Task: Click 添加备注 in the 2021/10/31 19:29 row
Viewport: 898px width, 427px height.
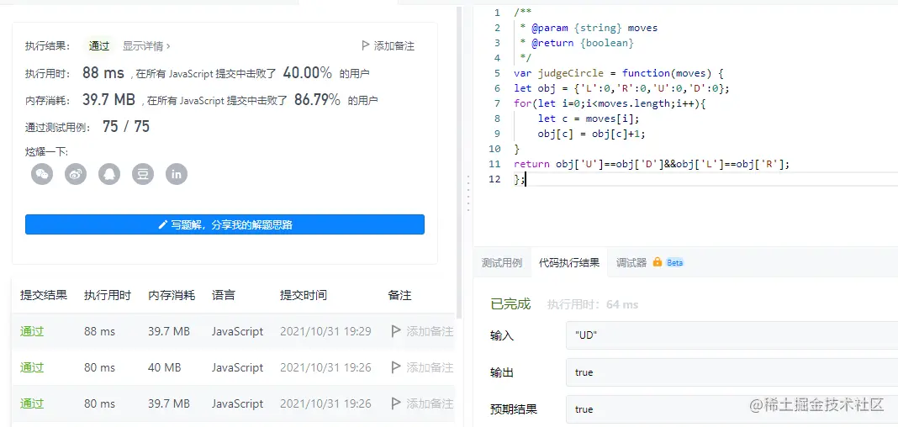Action: click(x=430, y=331)
